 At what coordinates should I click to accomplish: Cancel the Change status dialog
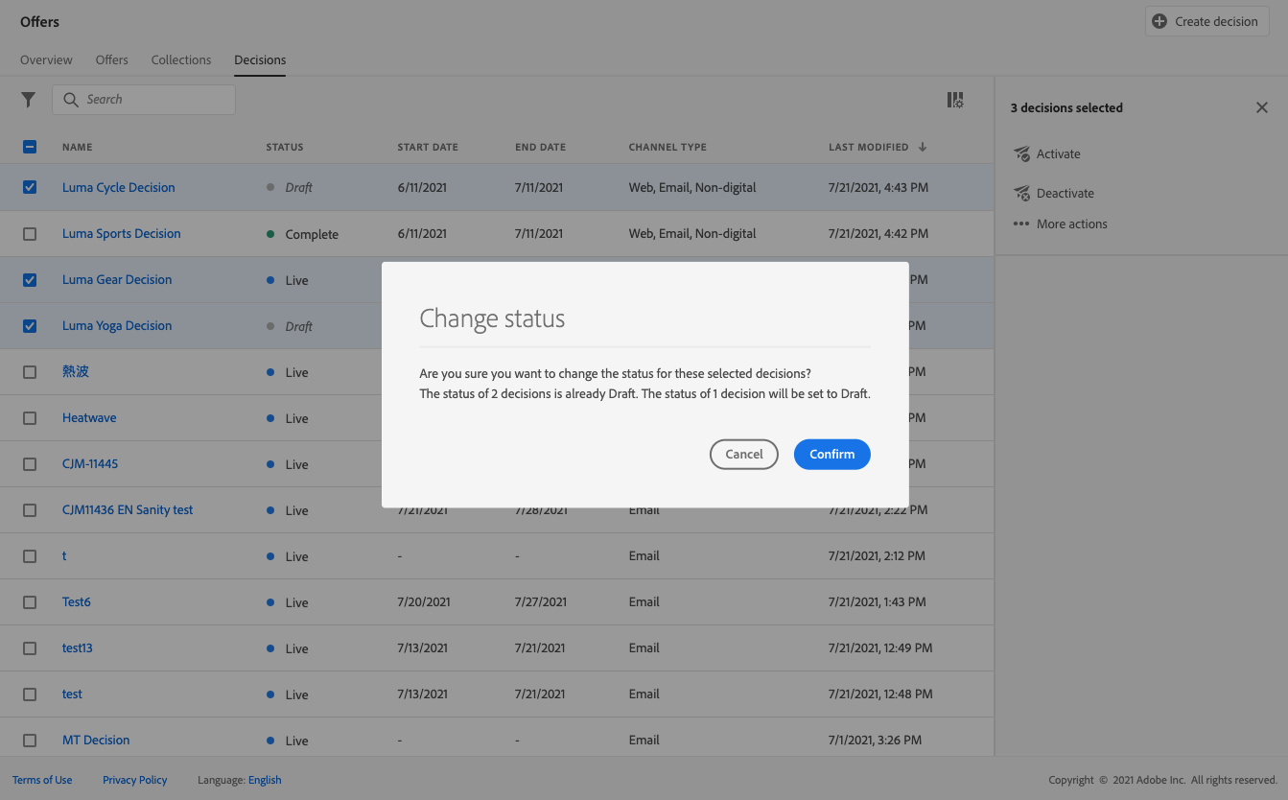[x=743, y=455]
